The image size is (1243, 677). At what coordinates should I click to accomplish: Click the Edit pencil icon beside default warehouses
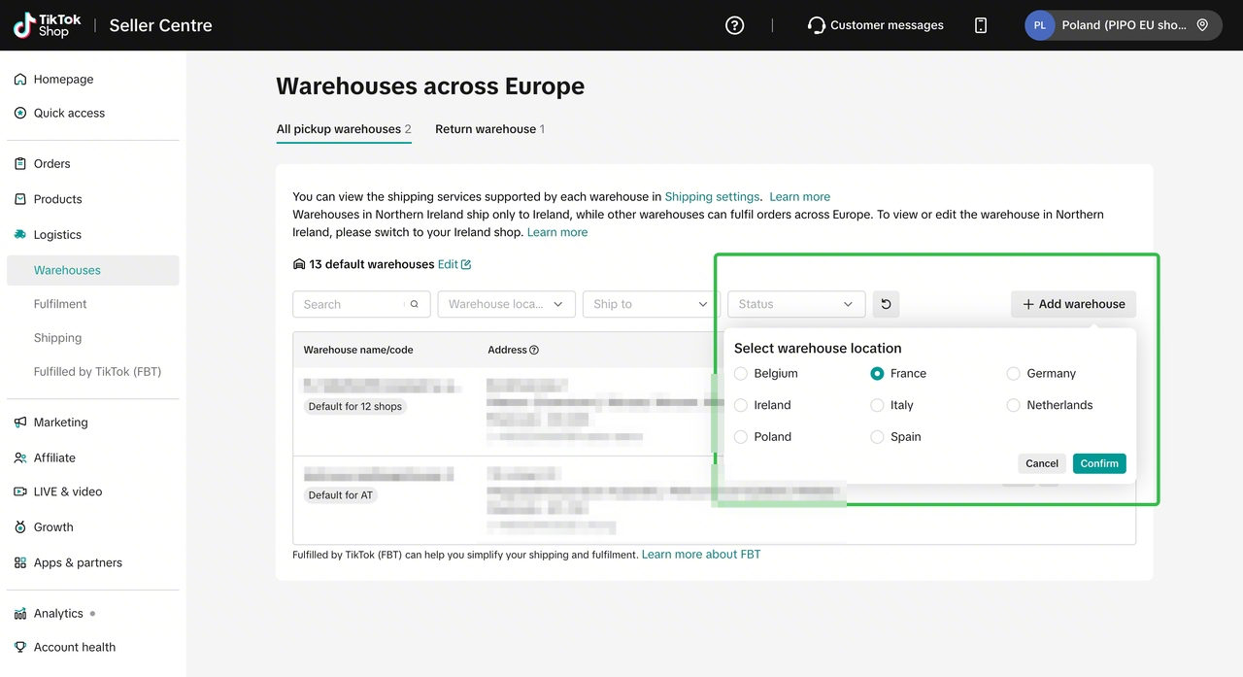(x=466, y=264)
